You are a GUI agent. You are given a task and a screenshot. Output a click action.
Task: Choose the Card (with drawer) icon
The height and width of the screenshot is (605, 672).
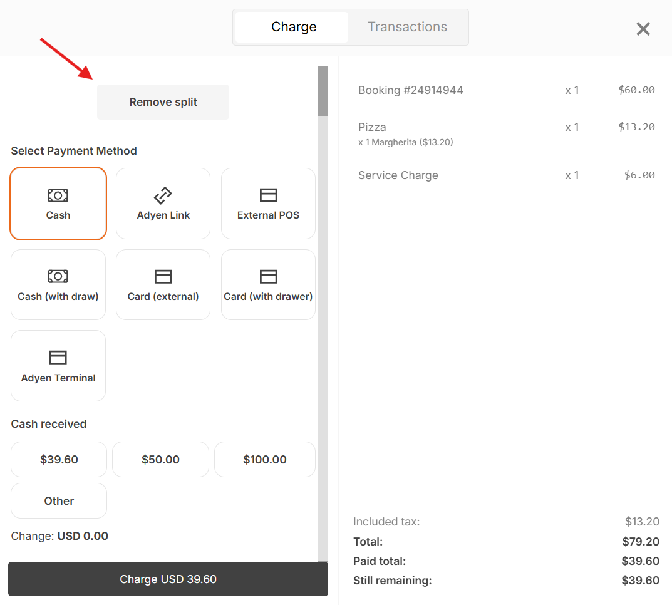[x=268, y=276]
